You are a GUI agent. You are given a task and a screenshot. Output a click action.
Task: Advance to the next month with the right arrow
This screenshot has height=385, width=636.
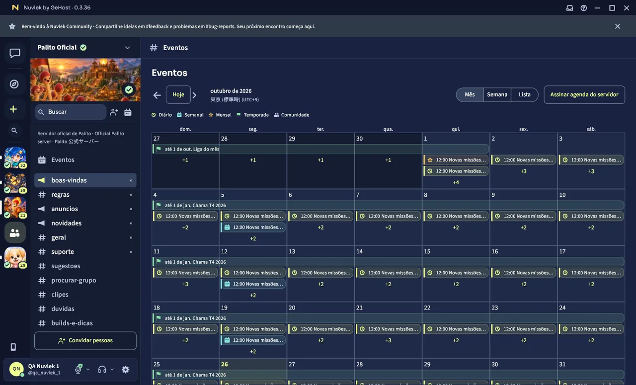click(x=194, y=95)
